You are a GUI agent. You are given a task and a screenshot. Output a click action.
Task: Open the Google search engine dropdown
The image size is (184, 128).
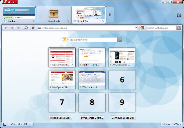[143, 28]
